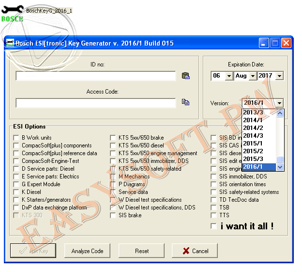
Task: Click the version list scrollbar thumb
Action: (280, 160)
